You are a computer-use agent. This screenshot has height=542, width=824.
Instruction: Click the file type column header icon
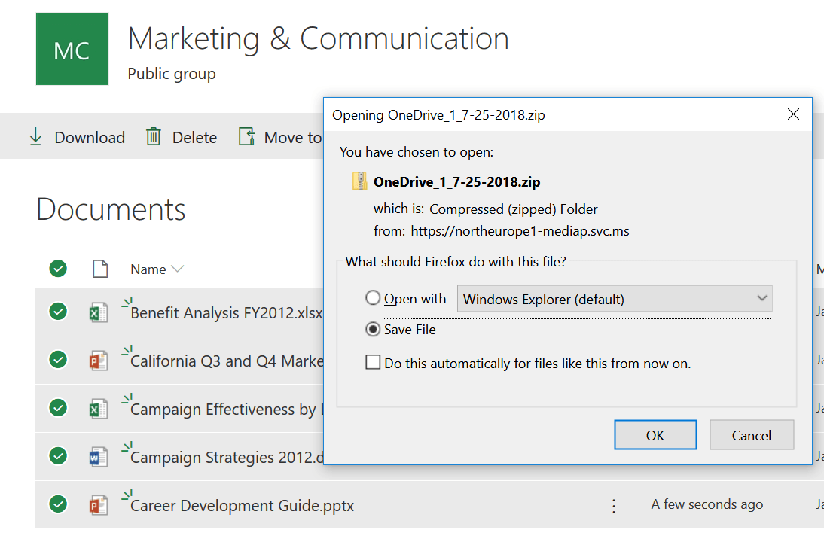pos(100,269)
